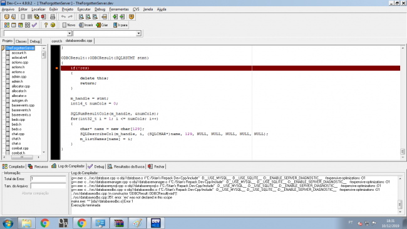Click the first shield icon in main toolbar
Viewport: 407px width, 229px height.
click(7, 17)
